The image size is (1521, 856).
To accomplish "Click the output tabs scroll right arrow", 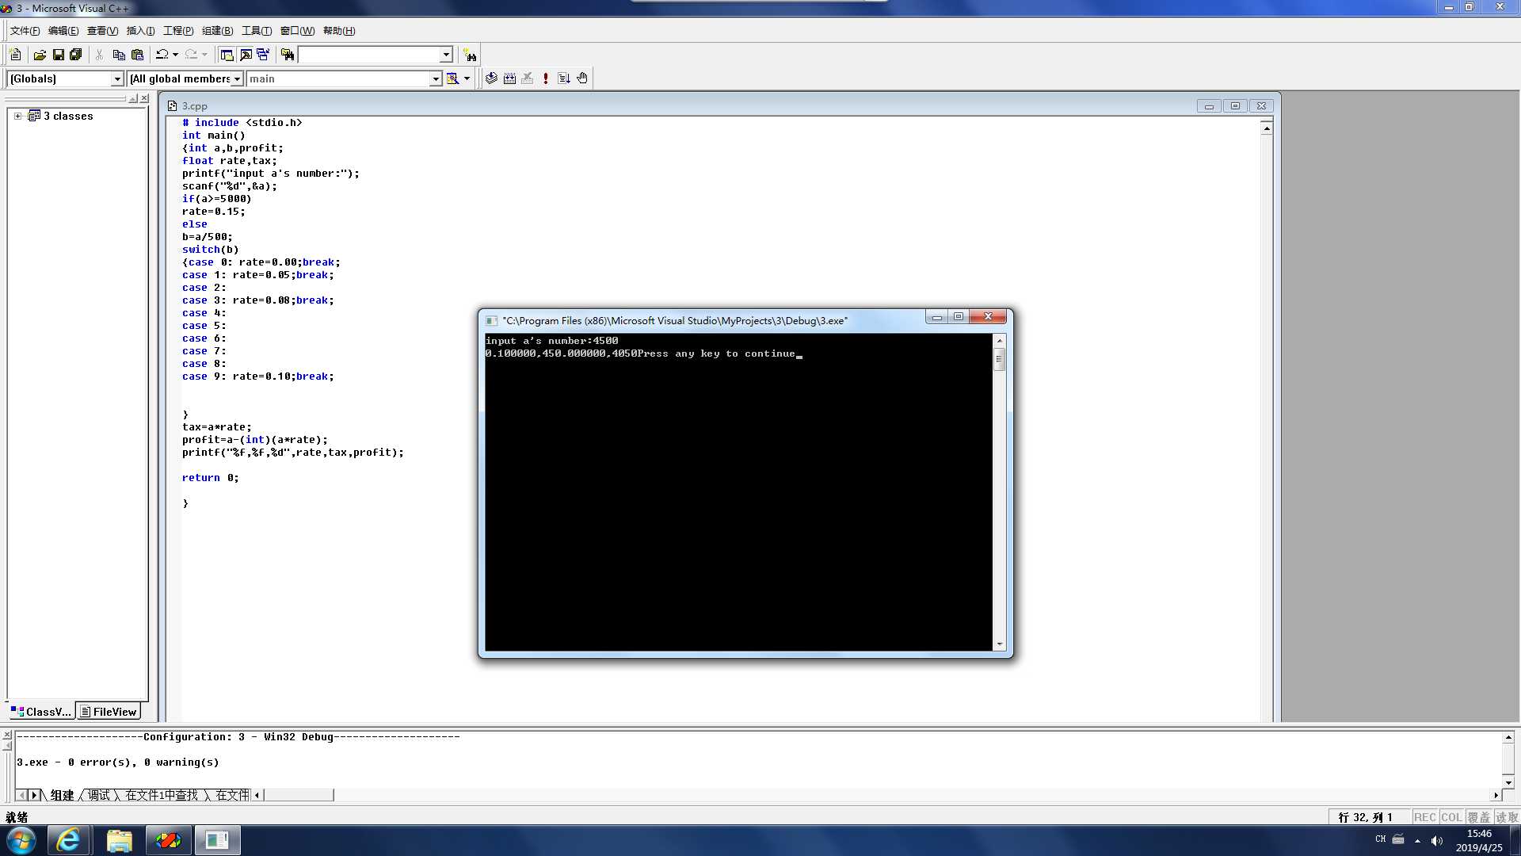I will [x=34, y=795].
